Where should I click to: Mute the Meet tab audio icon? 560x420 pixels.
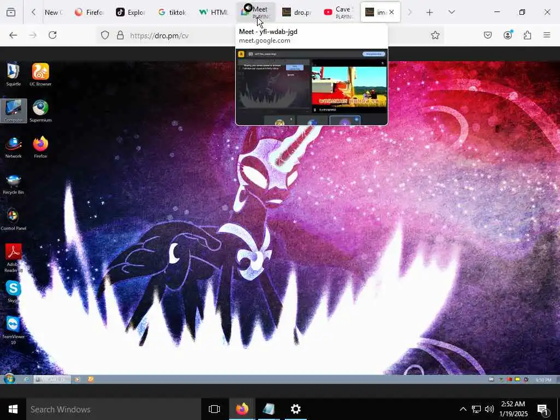248,8
